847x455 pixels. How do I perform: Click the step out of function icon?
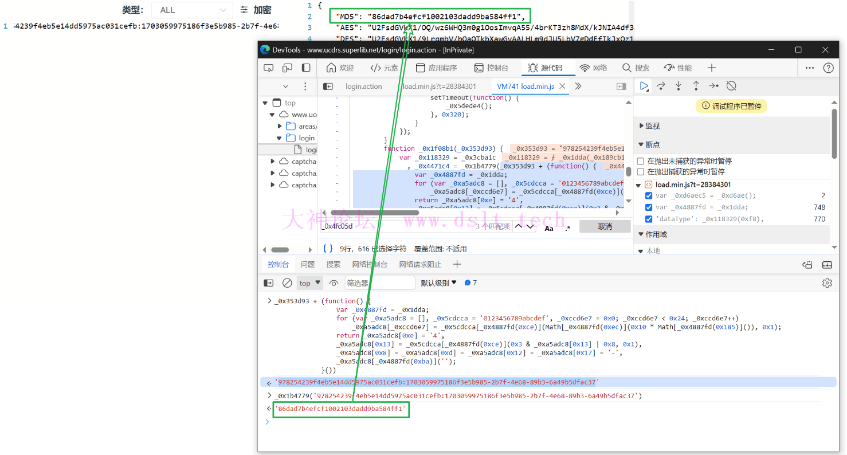click(x=696, y=86)
